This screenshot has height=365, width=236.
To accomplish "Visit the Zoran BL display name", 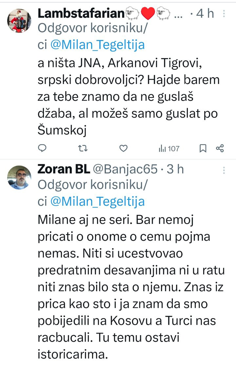I will click(x=64, y=169).
